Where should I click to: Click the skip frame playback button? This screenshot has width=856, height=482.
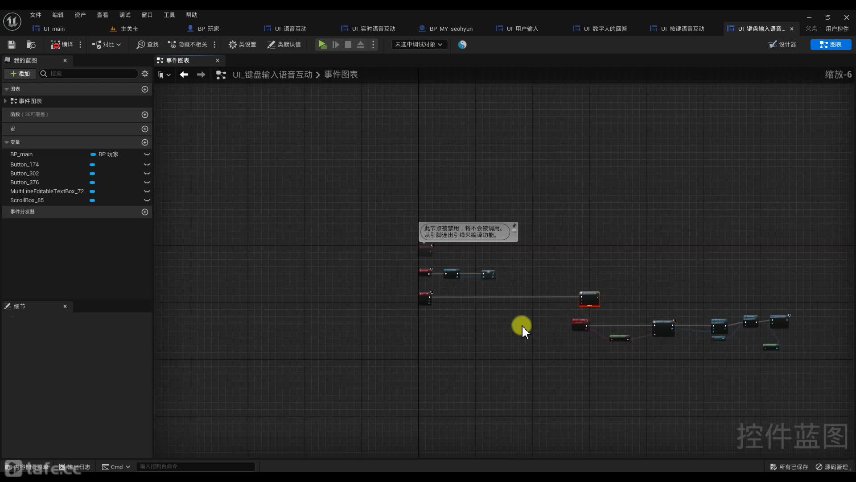(336, 45)
